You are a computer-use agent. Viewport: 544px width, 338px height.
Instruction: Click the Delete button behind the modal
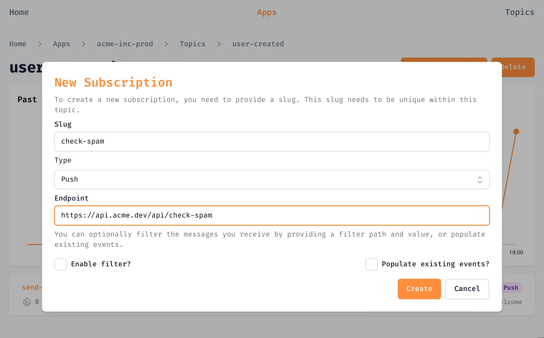(513, 67)
